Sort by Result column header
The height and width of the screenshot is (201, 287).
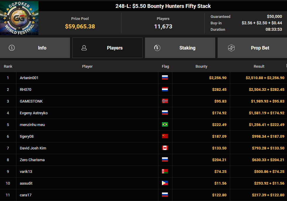click(259, 66)
